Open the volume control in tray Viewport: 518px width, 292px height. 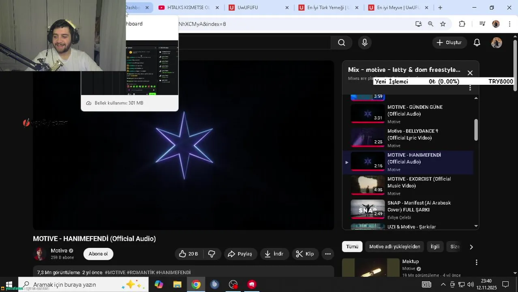coord(470,284)
